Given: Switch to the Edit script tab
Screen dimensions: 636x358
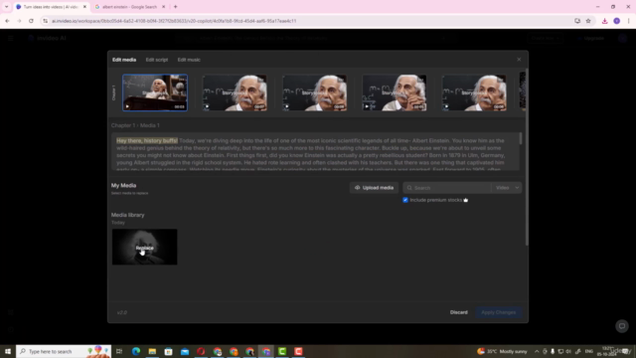Looking at the screenshot, I should point(157,60).
